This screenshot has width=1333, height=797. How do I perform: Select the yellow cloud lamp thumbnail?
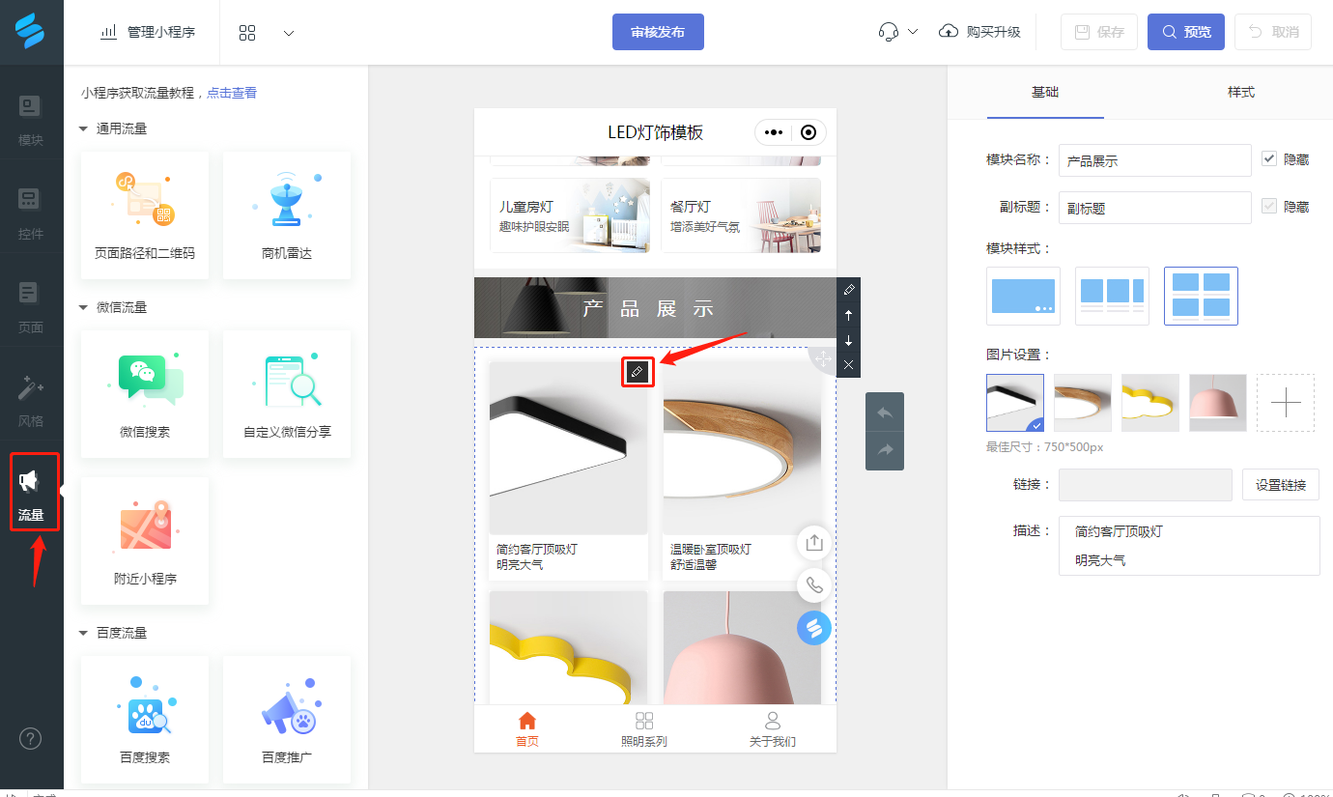click(x=1149, y=403)
